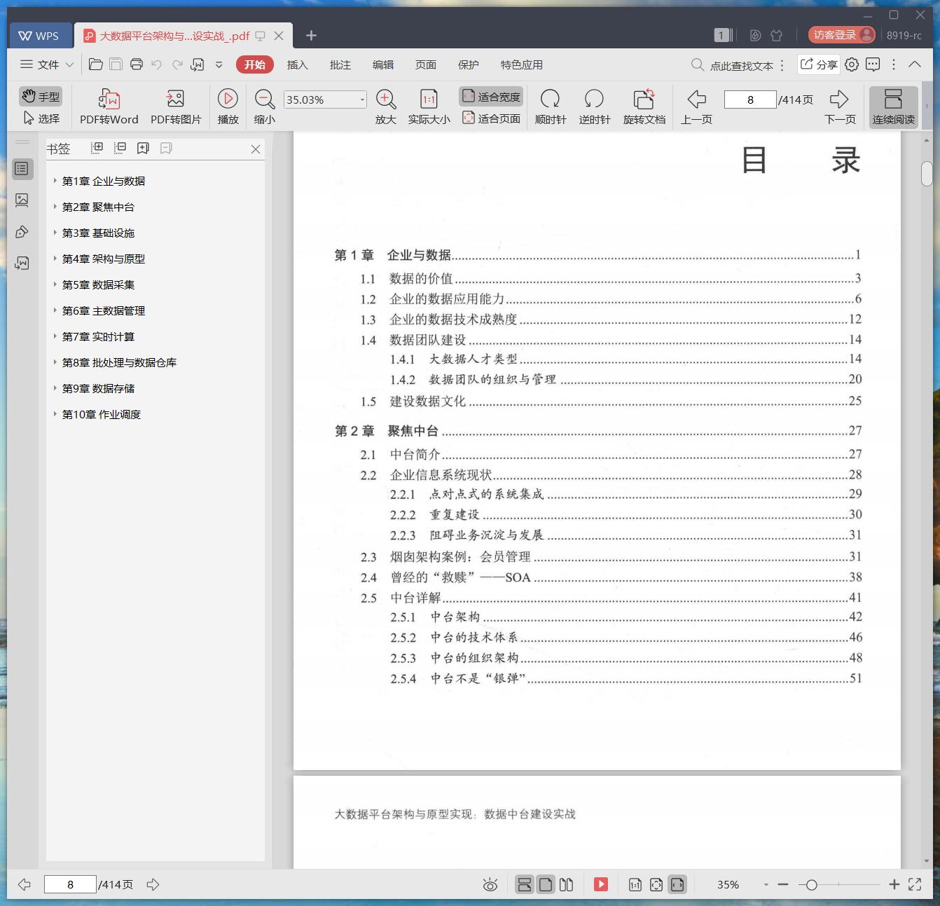Open bookmark 第8章 批处理与数据仓库
The width and height of the screenshot is (940, 906).
click(119, 362)
